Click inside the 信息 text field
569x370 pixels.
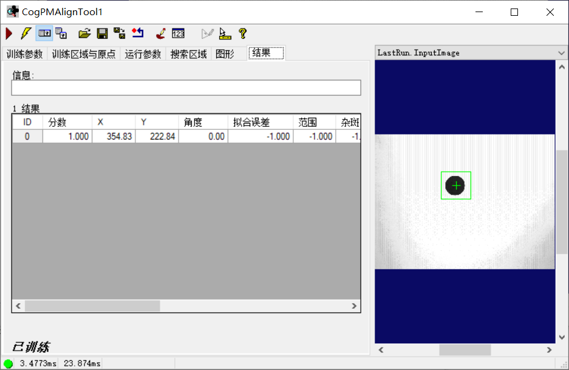[186, 88]
